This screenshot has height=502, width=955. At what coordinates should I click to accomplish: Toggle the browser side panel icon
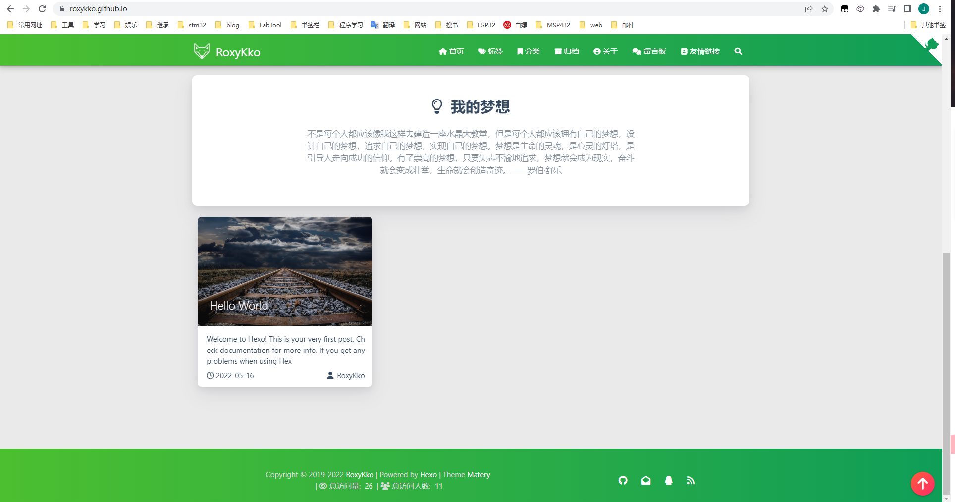click(908, 9)
